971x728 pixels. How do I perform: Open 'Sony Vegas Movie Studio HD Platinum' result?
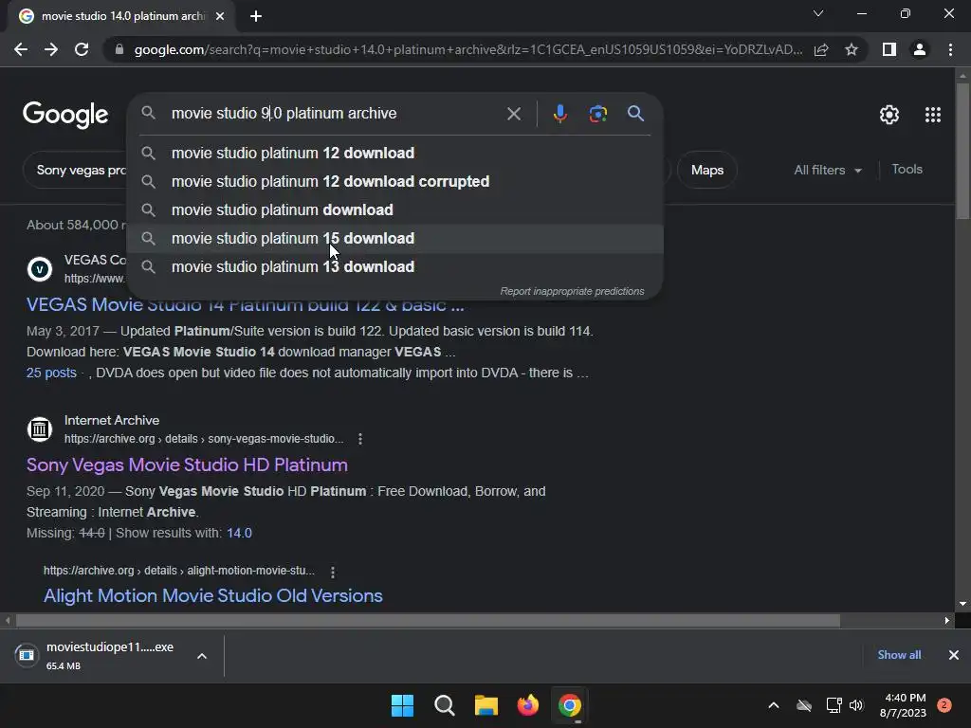pyautogui.click(x=187, y=464)
